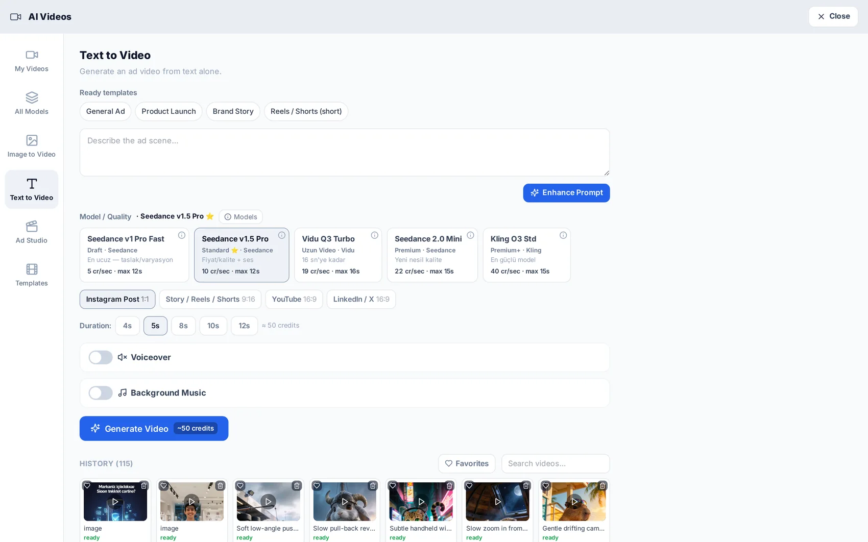Click the Search videos field
The height and width of the screenshot is (542, 868).
[x=556, y=463]
